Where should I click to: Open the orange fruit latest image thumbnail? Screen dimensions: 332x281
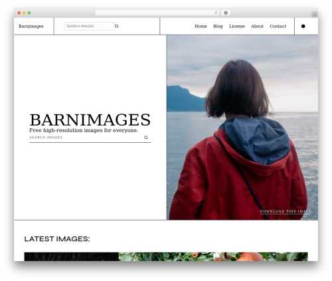[260, 256]
